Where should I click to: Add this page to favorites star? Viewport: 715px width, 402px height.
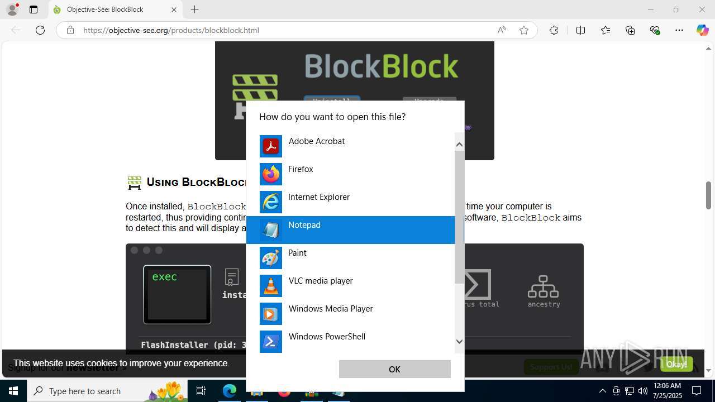[524, 30]
